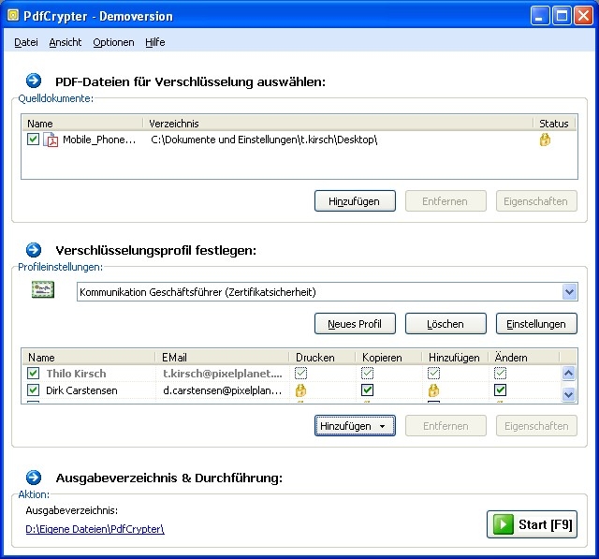Click the recipients list scroll-down arrow
Viewport: 599px width, 559px height.
point(568,395)
